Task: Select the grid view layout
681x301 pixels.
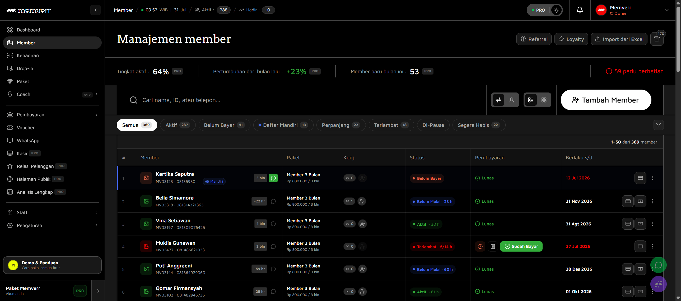Action: [x=544, y=100]
